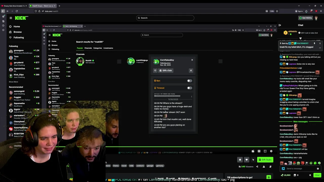Viewport: 324px width, 182px height.
Task: Toggle the browser sidebar button
Action: (x=3, y=11)
